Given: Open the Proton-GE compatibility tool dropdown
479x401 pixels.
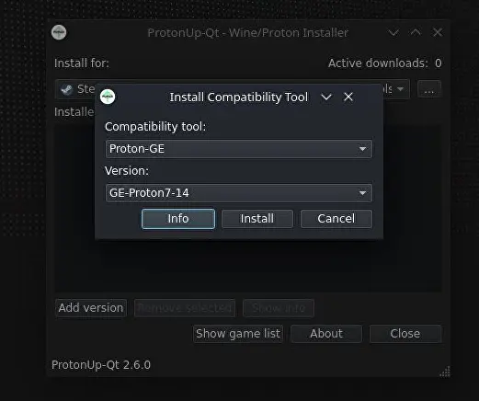Looking at the screenshot, I should click(x=239, y=149).
